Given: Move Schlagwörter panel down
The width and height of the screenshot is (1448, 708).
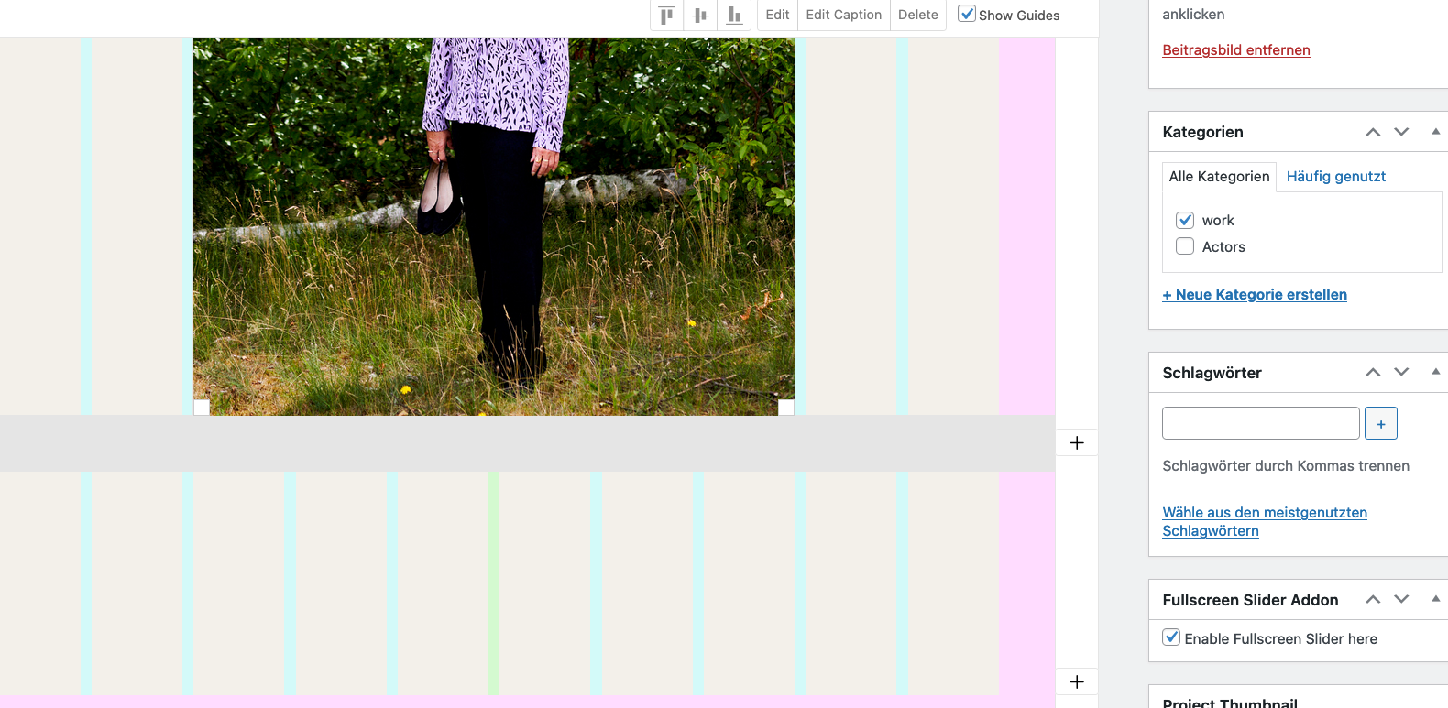Looking at the screenshot, I should tap(1401, 372).
